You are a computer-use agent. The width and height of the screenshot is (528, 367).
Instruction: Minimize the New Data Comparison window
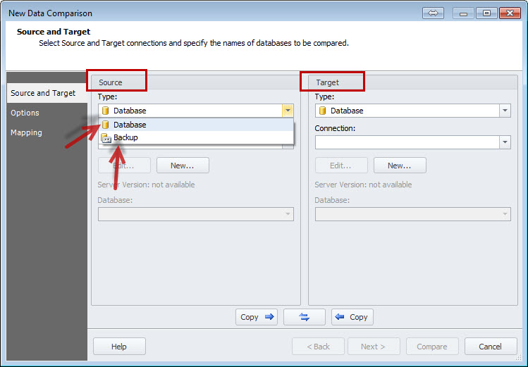tap(463, 13)
